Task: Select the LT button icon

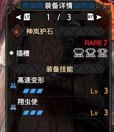Action: tap(27, 17)
